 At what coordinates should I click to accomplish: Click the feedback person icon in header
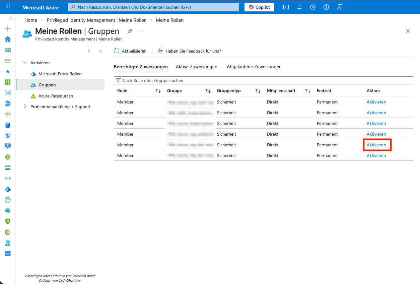pyautogui.click(x=340, y=7)
